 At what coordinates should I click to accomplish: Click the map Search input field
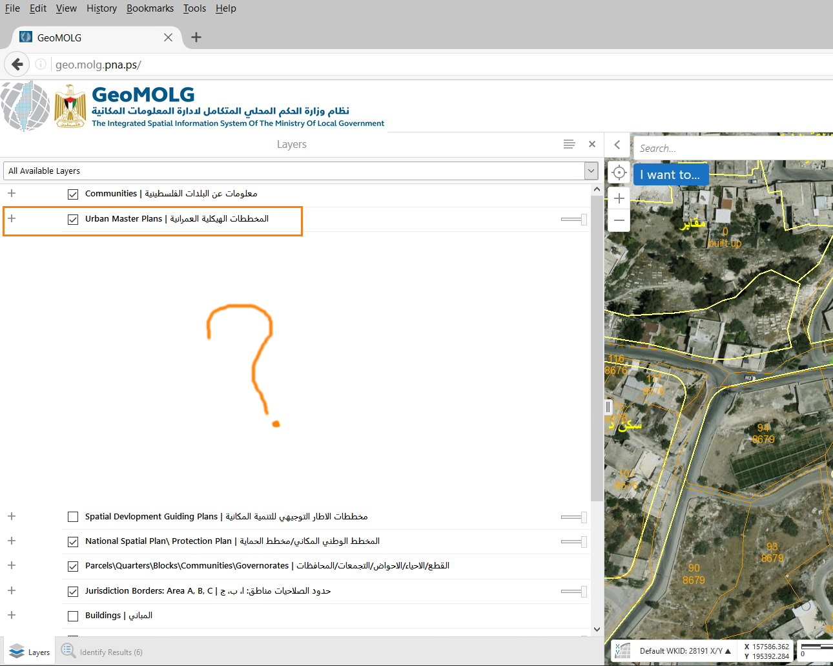pyautogui.click(x=733, y=148)
